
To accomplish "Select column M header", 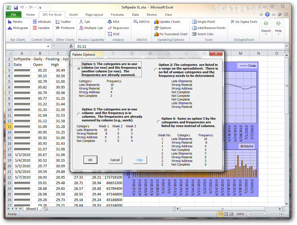I will [x=240, y=54].
